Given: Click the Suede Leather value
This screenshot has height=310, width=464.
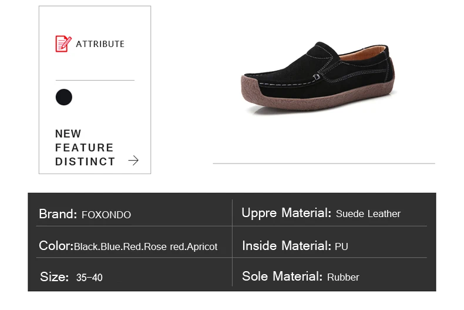Looking at the screenshot, I should click(368, 214).
